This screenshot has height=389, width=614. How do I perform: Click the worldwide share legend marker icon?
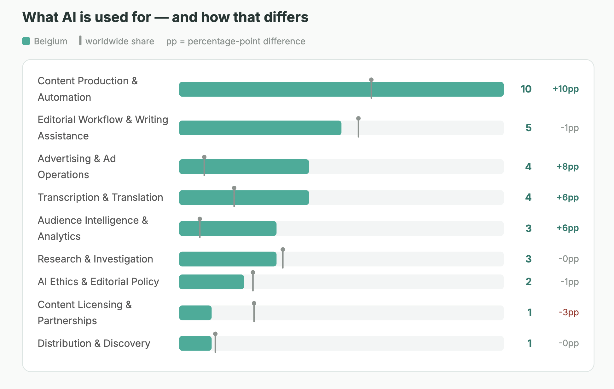pos(80,40)
